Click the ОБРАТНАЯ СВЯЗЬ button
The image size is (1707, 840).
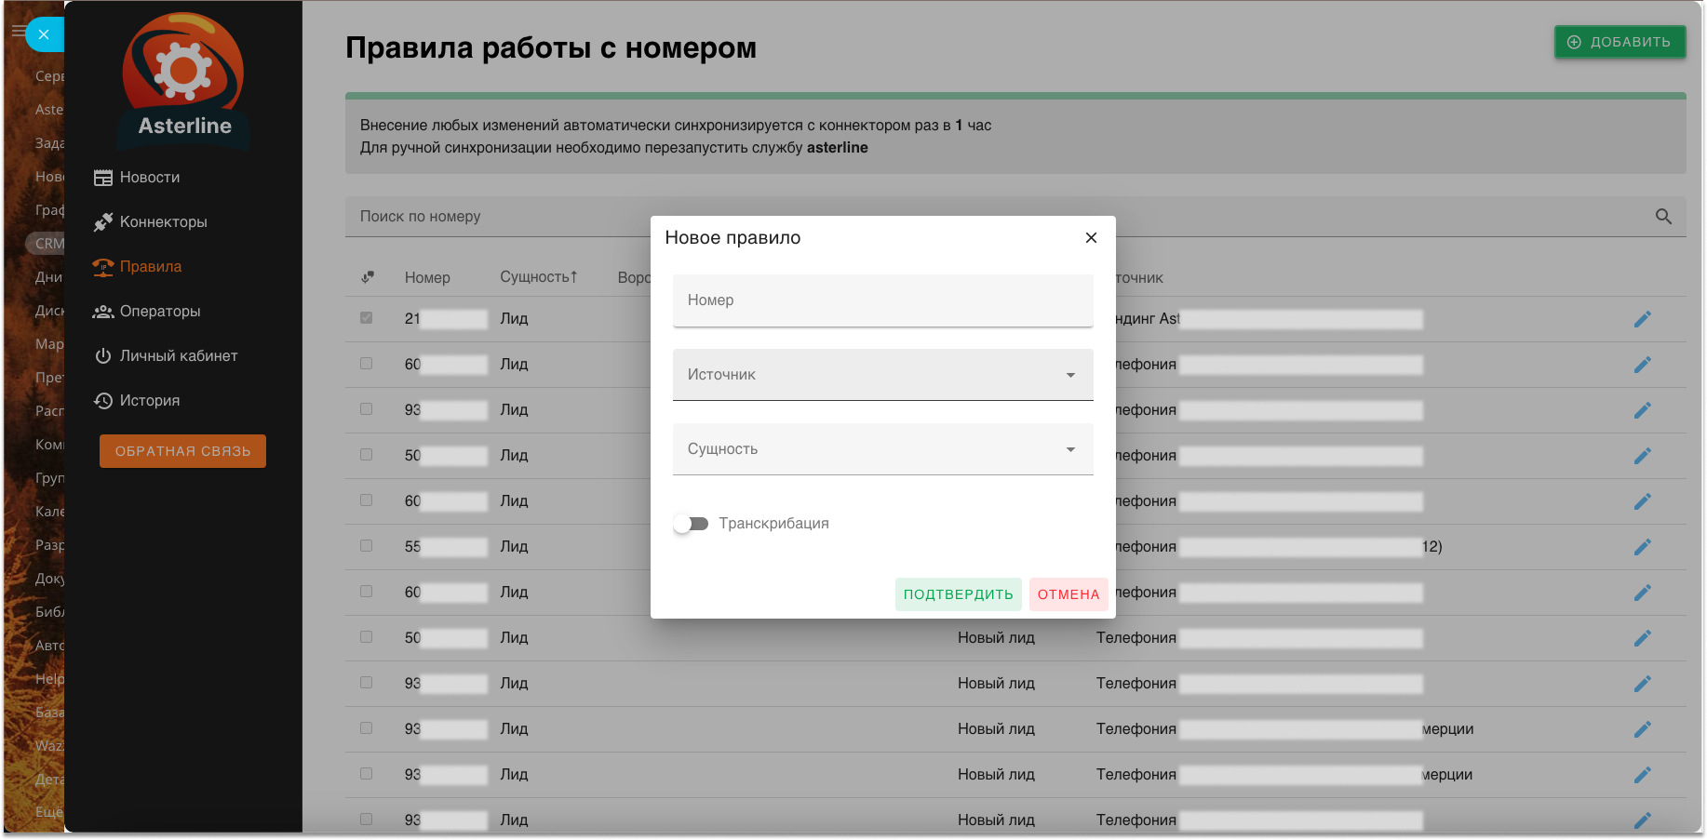[182, 451]
